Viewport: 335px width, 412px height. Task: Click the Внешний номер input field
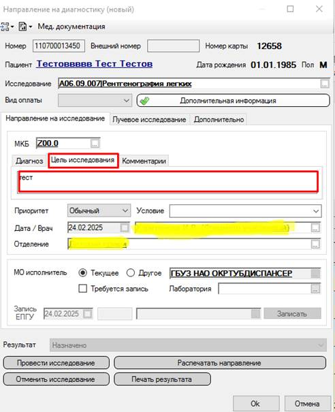173,46
